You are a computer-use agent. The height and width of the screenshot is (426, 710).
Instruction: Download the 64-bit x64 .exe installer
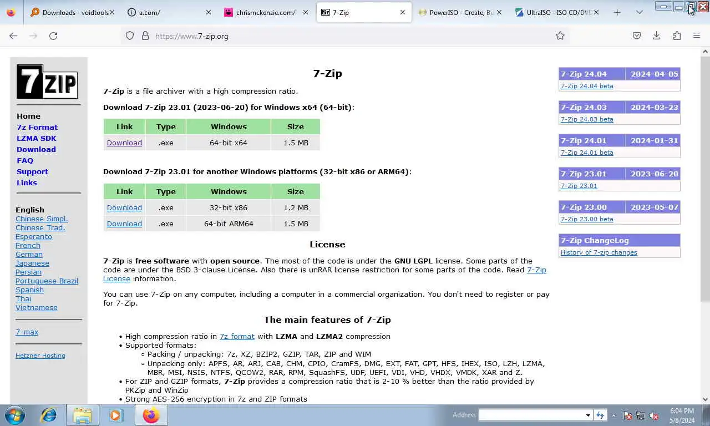point(124,143)
